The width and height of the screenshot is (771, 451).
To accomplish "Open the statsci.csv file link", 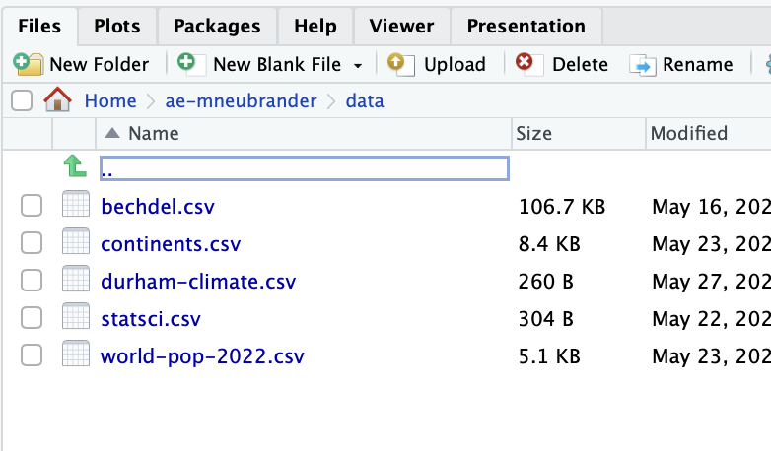I will pos(151,319).
